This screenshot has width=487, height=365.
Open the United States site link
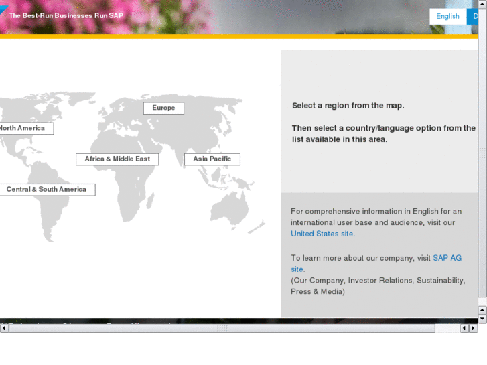point(323,234)
